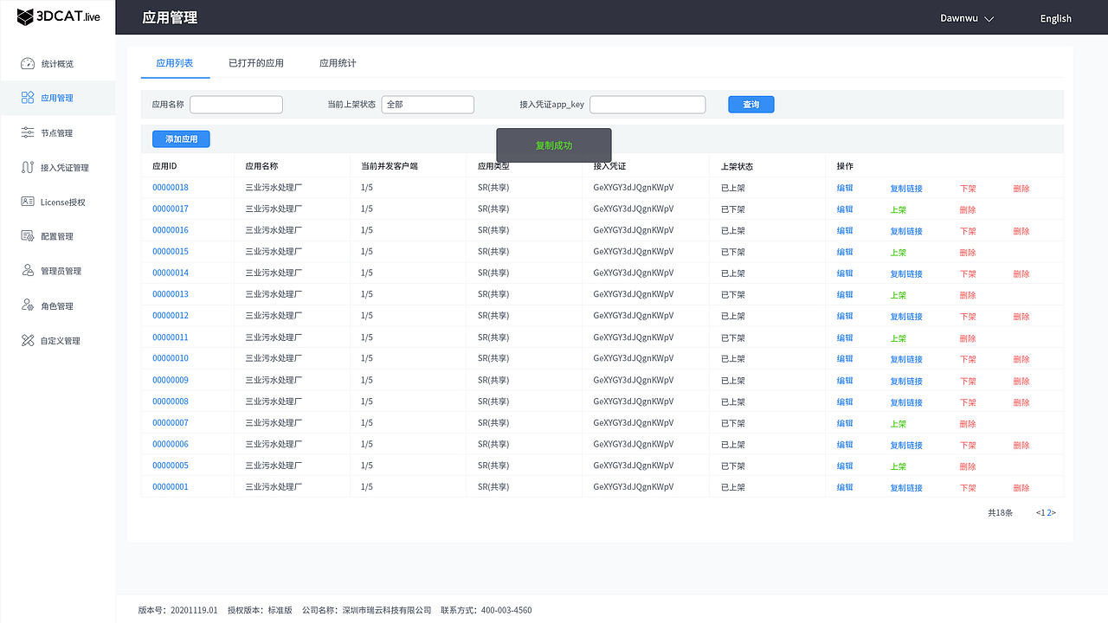This screenshot has width=1108, height=623.
Task: Click 下架 for app 00000009
Action: point(968,381)
